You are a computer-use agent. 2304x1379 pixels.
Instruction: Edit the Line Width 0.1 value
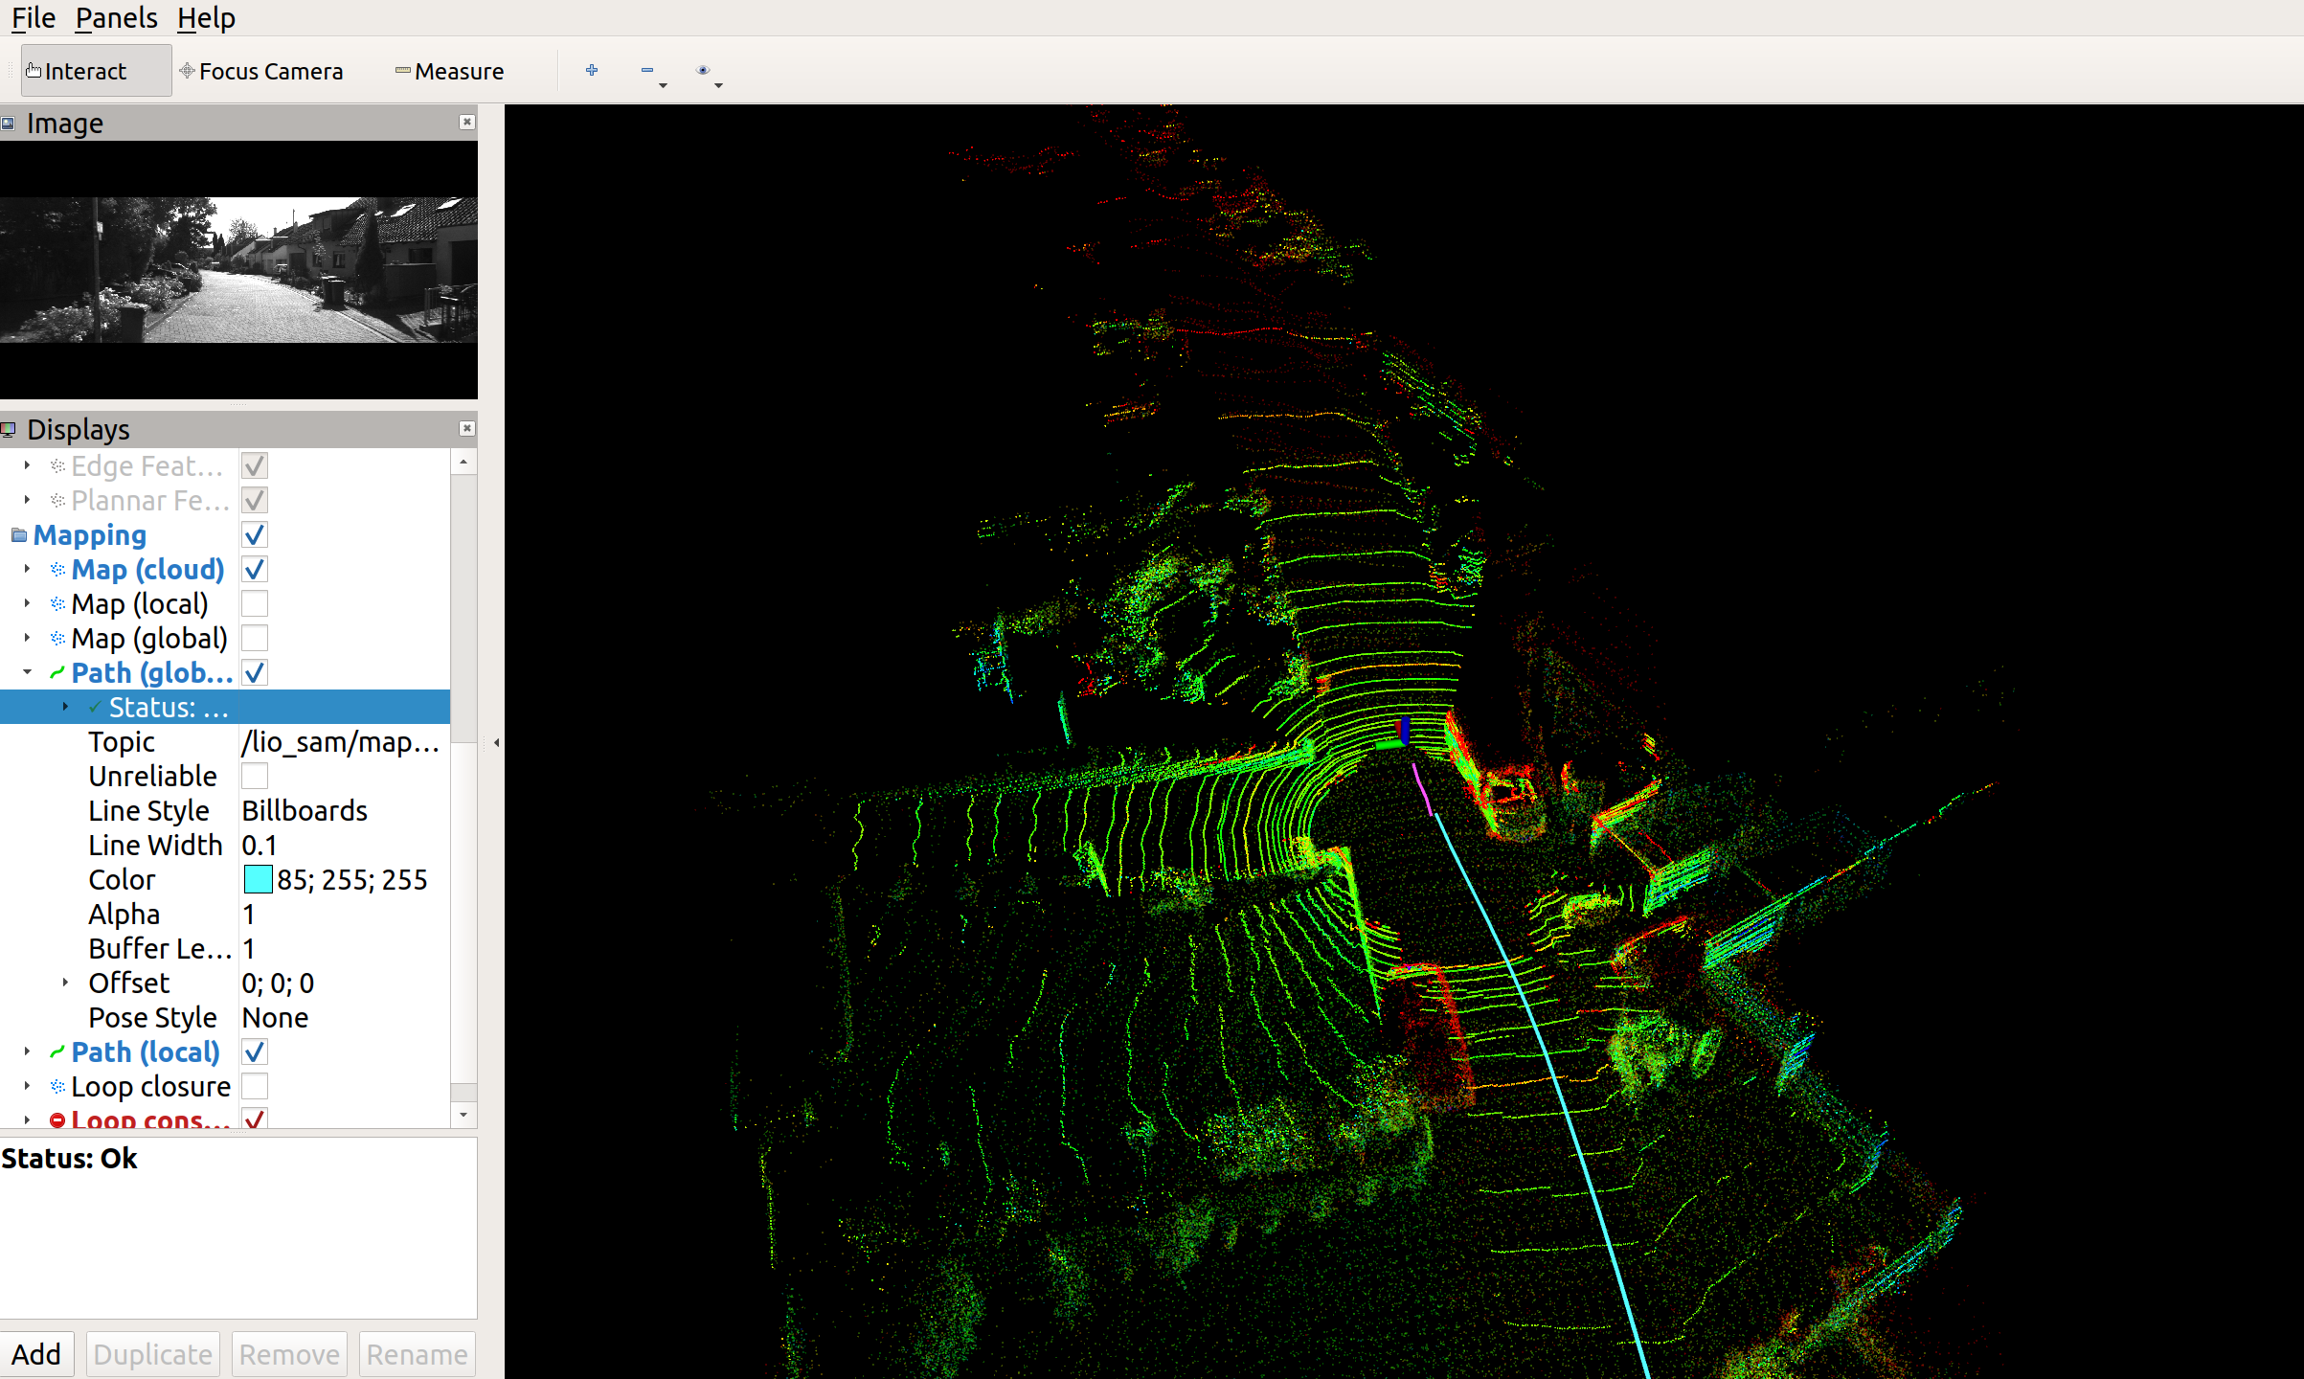click(x=344, y=846)
